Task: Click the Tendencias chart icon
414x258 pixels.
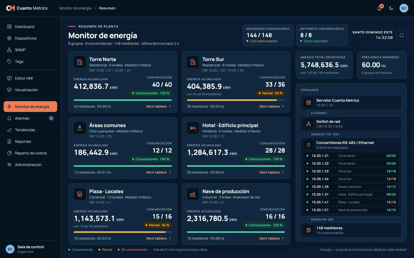Action: [9, 130]
